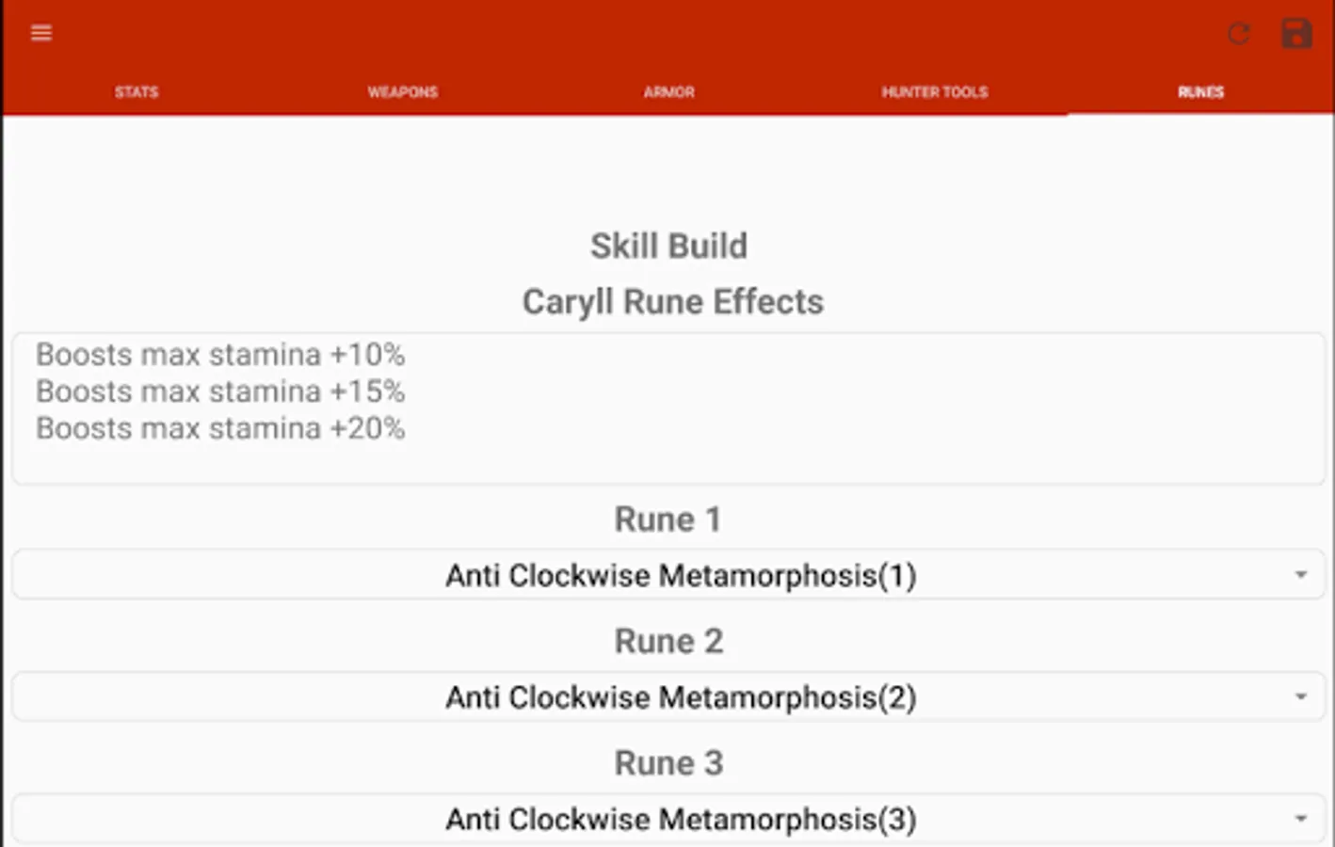Click the Caryll Rune Effects heading

(672, 302)
